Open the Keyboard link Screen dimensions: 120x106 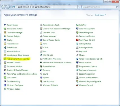click(83, 51)
